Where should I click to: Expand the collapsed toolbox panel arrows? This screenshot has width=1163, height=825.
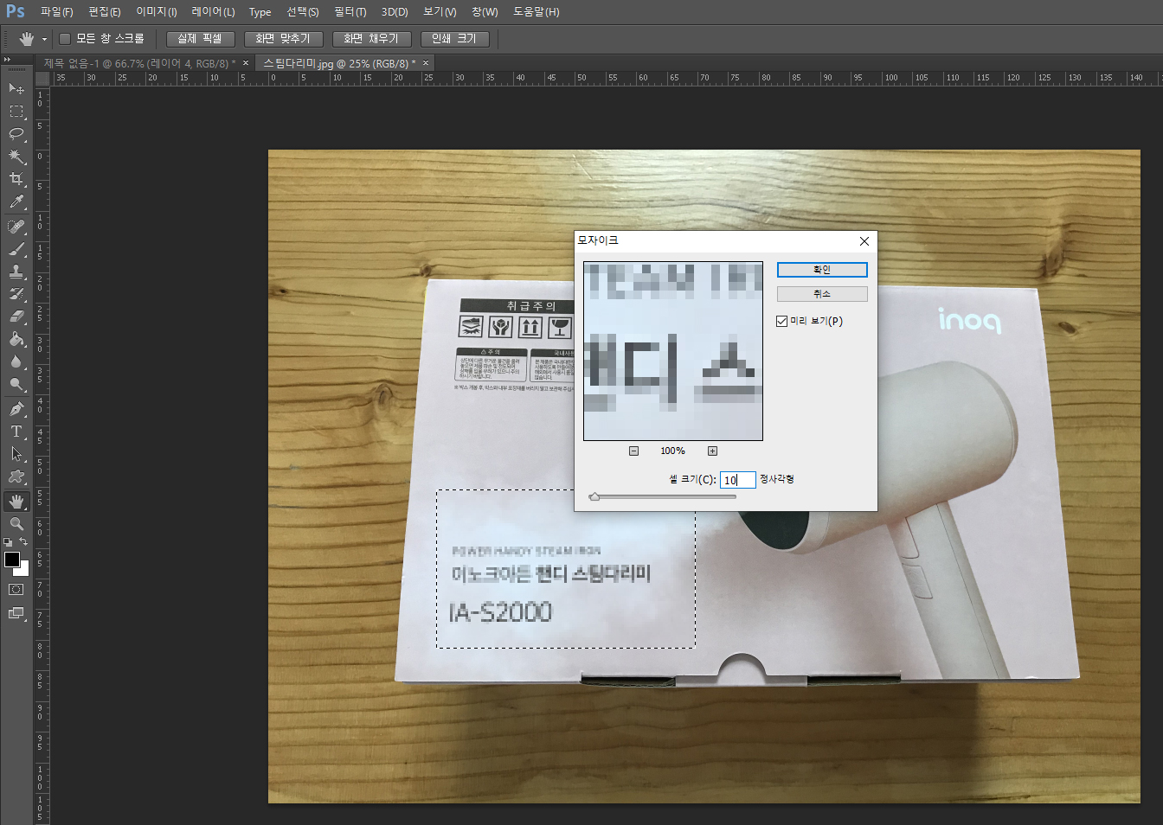(8, 60)
